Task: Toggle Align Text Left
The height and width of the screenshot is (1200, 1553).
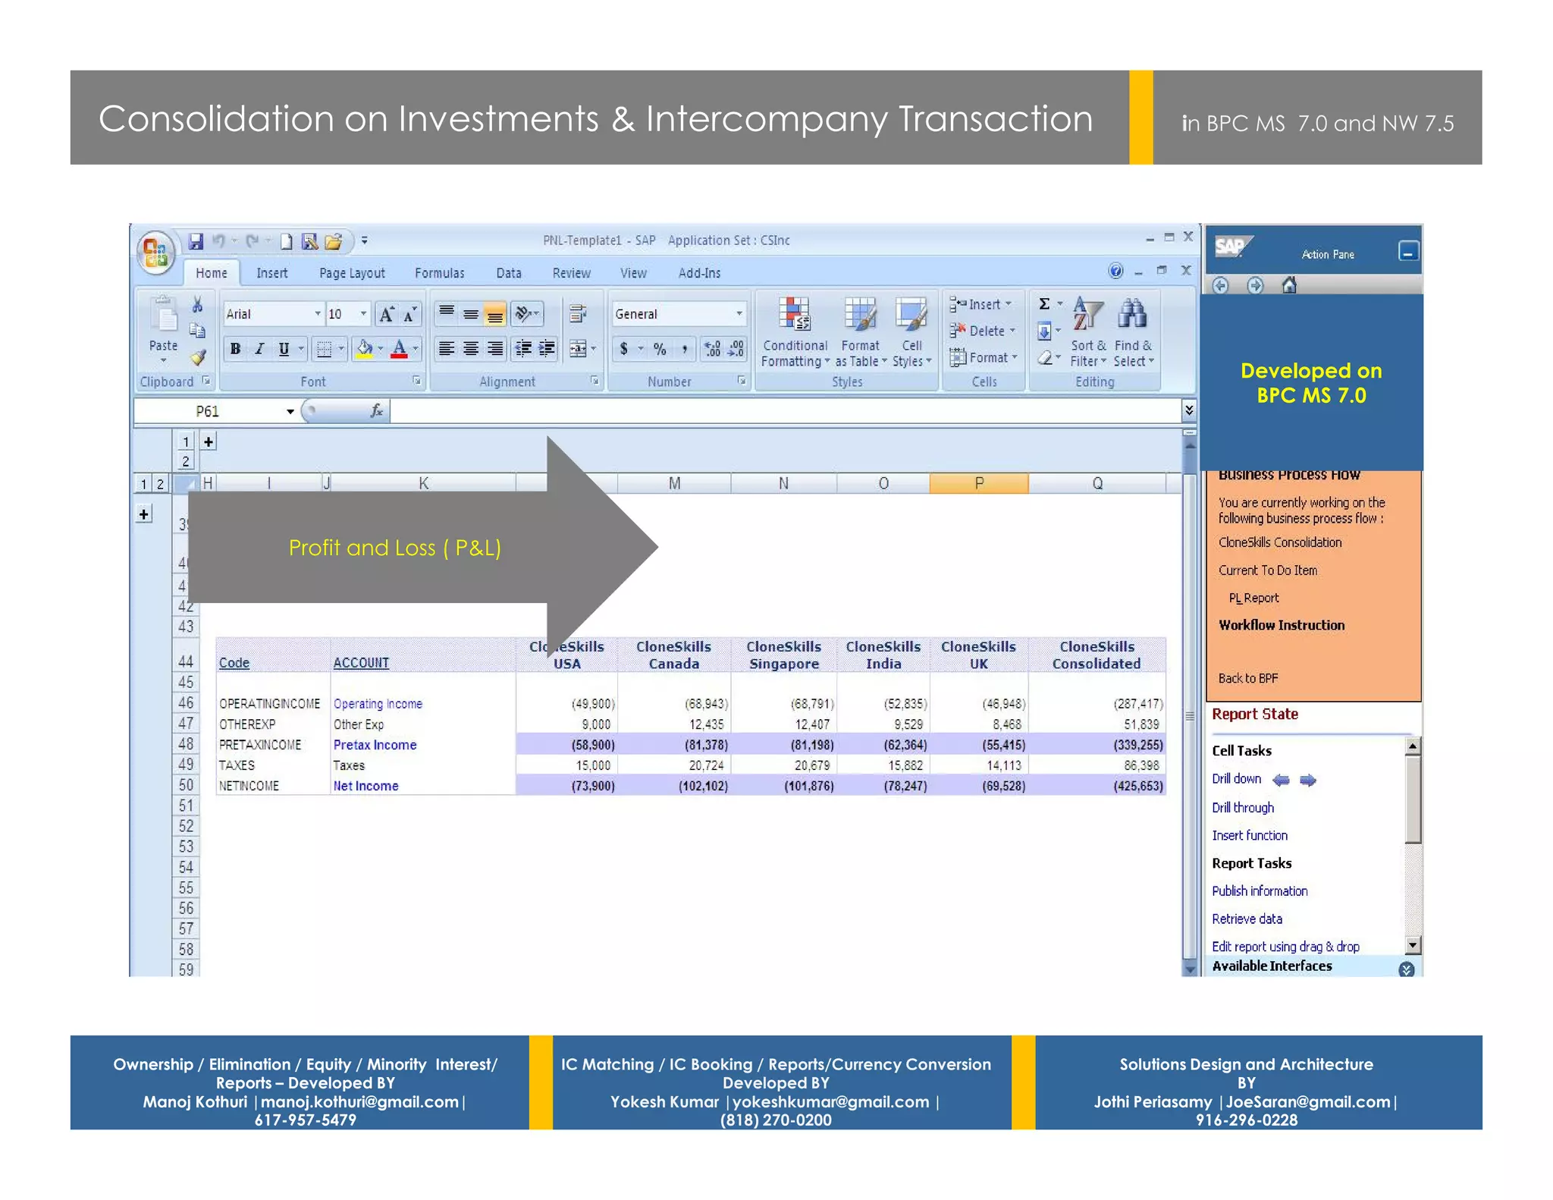Action: pyautogui.click(x=447, y=349)
